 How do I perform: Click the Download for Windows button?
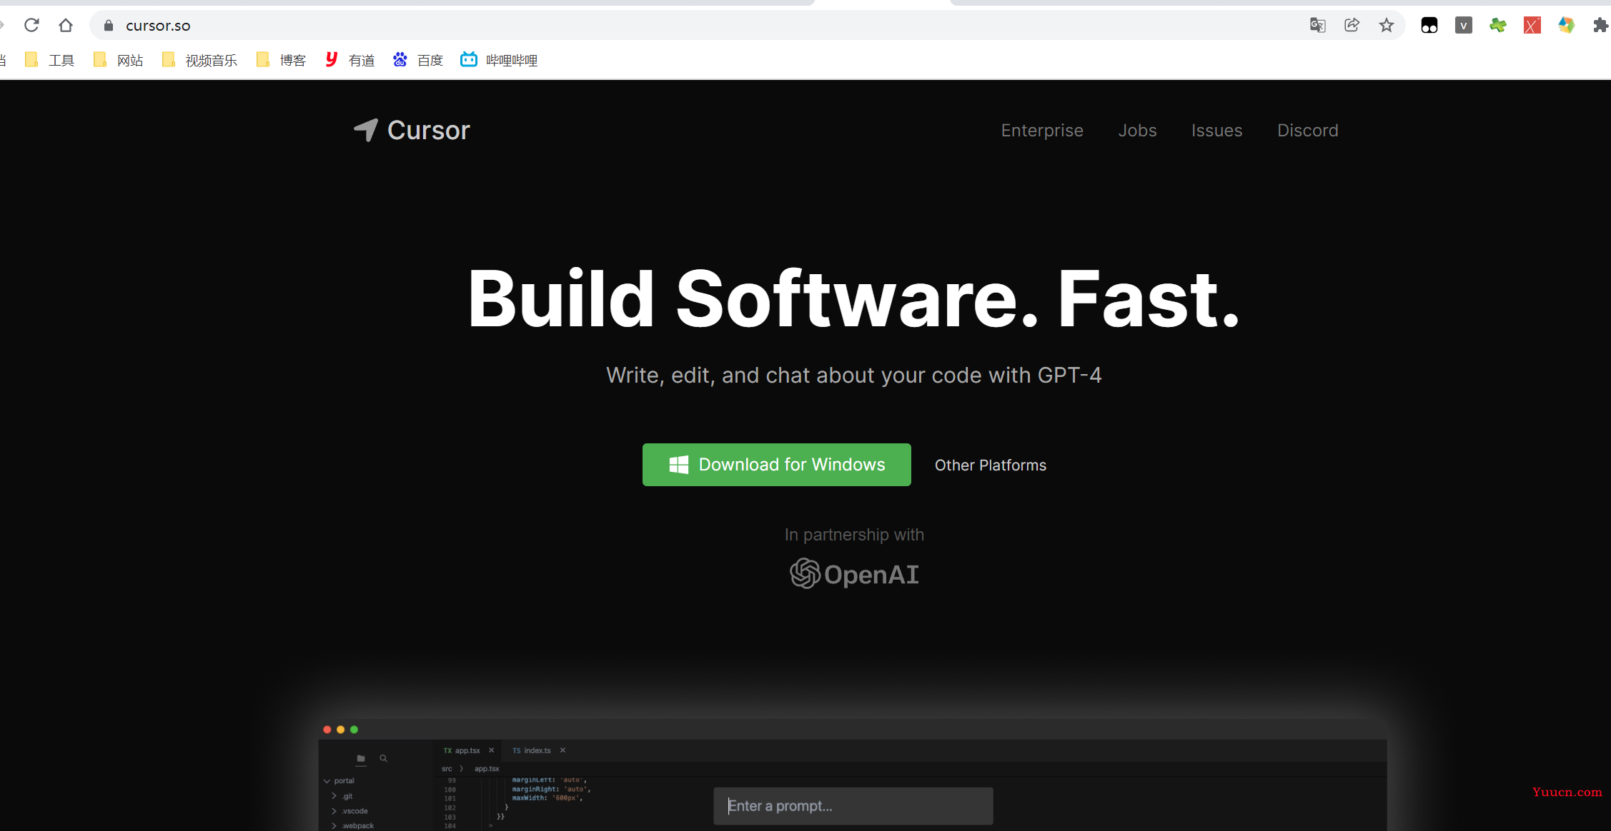coord(778,464)
